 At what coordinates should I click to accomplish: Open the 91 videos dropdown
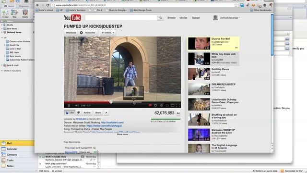(x=108, y=33)
